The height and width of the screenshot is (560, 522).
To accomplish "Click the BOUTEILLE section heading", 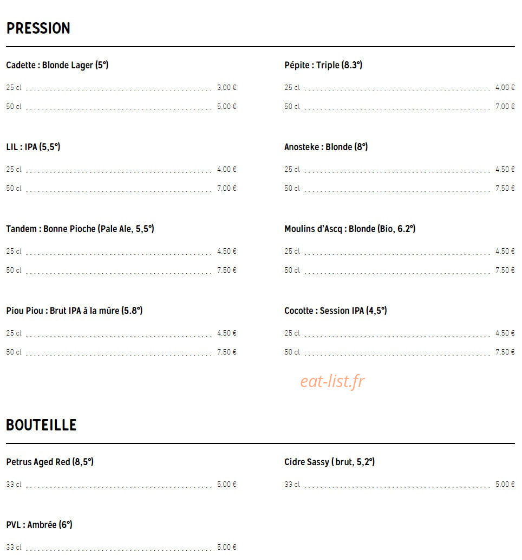I will click(x=41, y=425).
